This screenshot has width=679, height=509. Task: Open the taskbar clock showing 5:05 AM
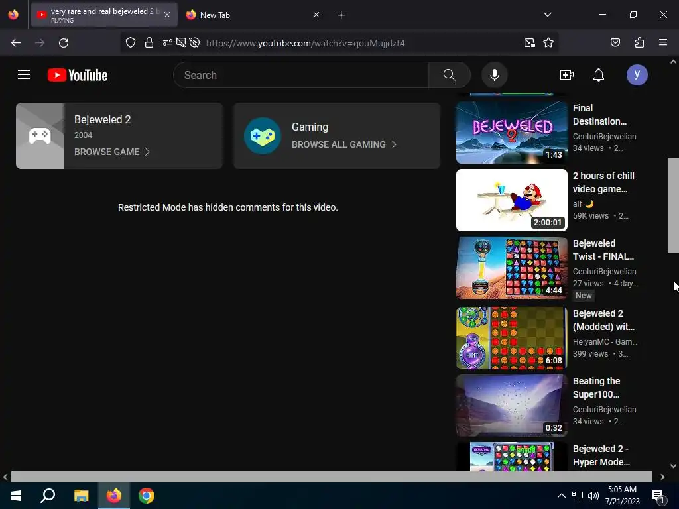coord(622,496)
